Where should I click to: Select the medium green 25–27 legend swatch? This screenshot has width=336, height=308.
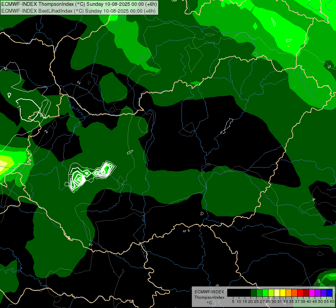pyautogui.click(x=259, y=293)
